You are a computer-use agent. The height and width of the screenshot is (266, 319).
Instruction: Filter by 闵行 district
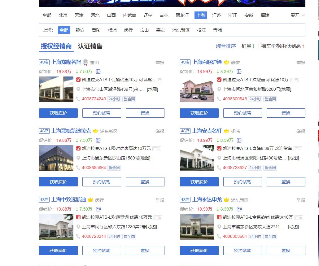pos(128,30)
